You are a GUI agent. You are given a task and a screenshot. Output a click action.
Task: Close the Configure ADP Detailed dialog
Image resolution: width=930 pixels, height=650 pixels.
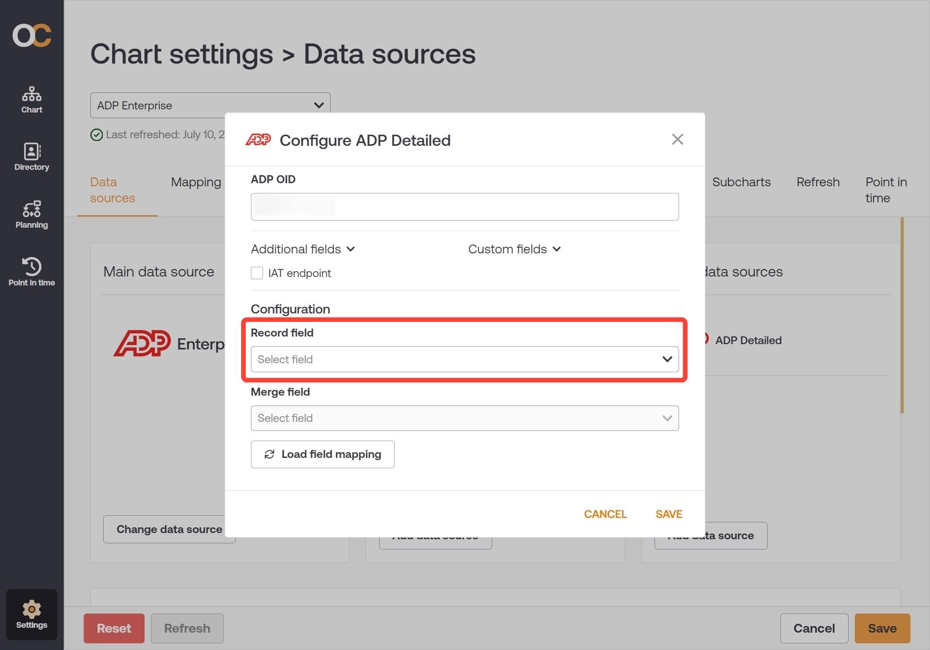677,140
